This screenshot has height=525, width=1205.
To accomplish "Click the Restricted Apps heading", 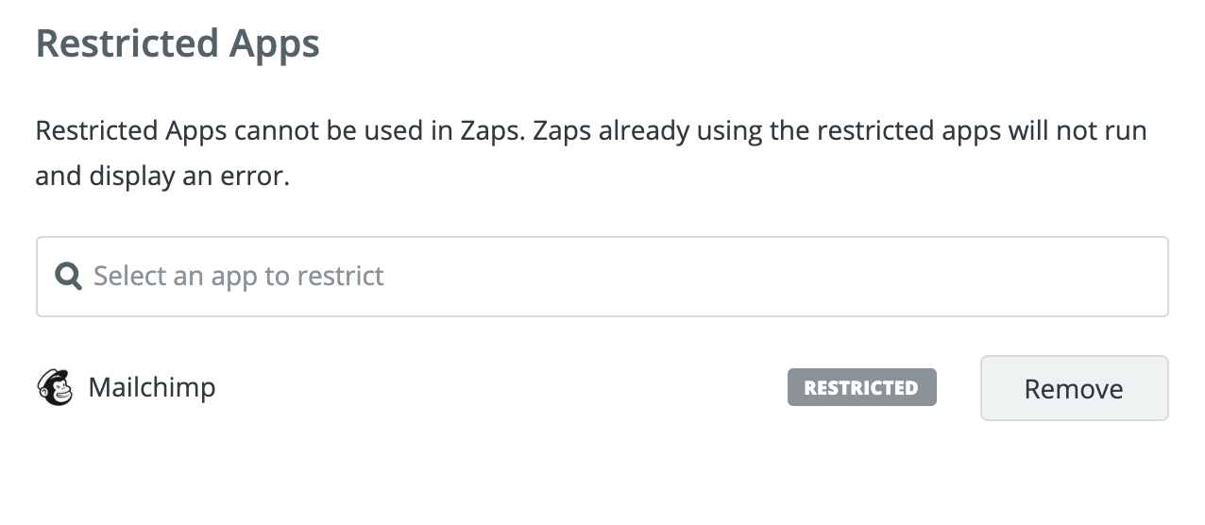I will point(178,44).
